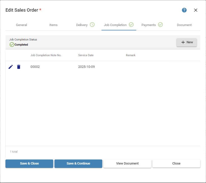206x183 pixels.
Task: Sort by Service Date column header
Action: [x=86, y=55]
